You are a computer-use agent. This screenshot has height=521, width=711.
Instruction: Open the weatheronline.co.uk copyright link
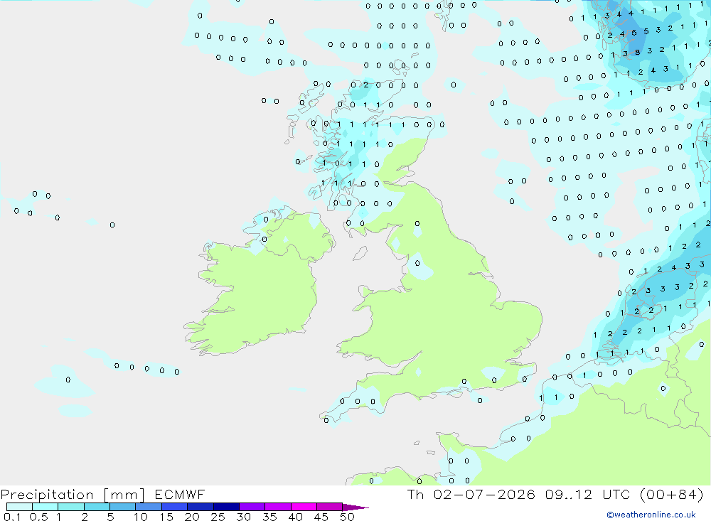point(651,515)
